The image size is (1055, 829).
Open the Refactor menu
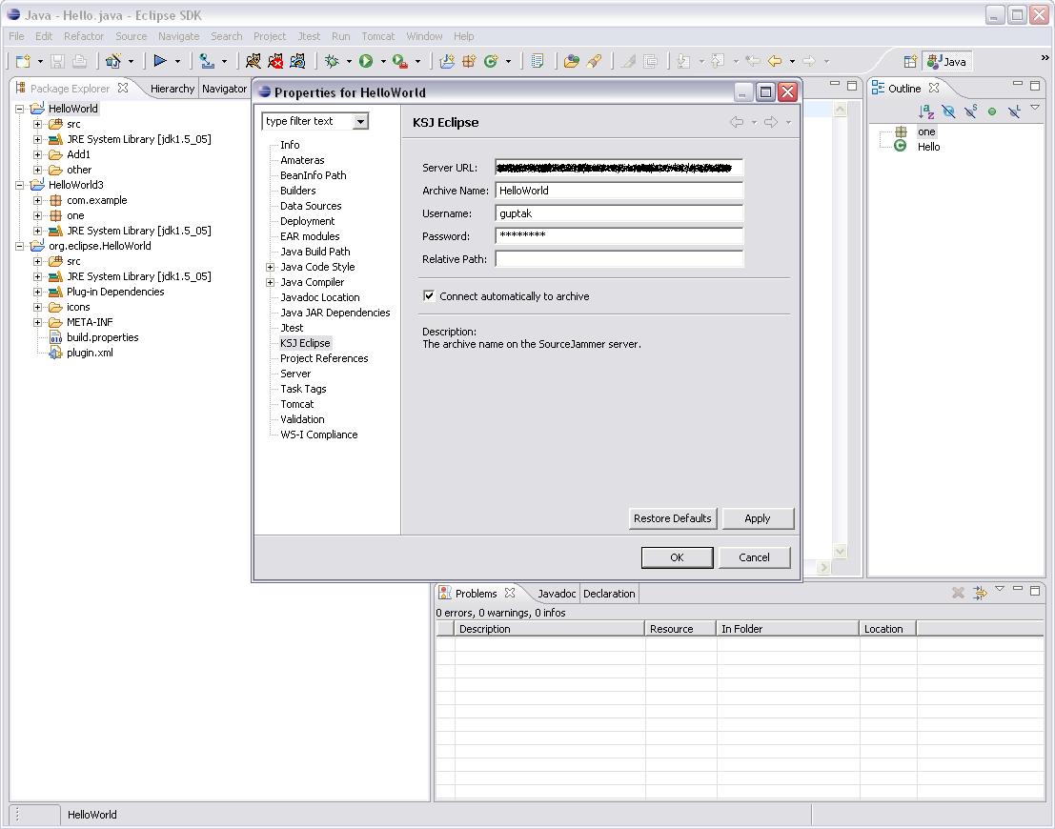(x=84, y=36)
